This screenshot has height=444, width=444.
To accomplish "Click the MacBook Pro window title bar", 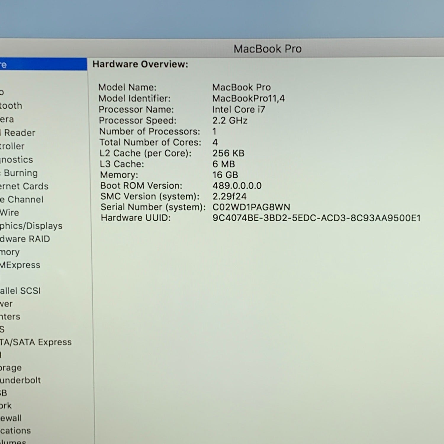I will tap(267, 49).
